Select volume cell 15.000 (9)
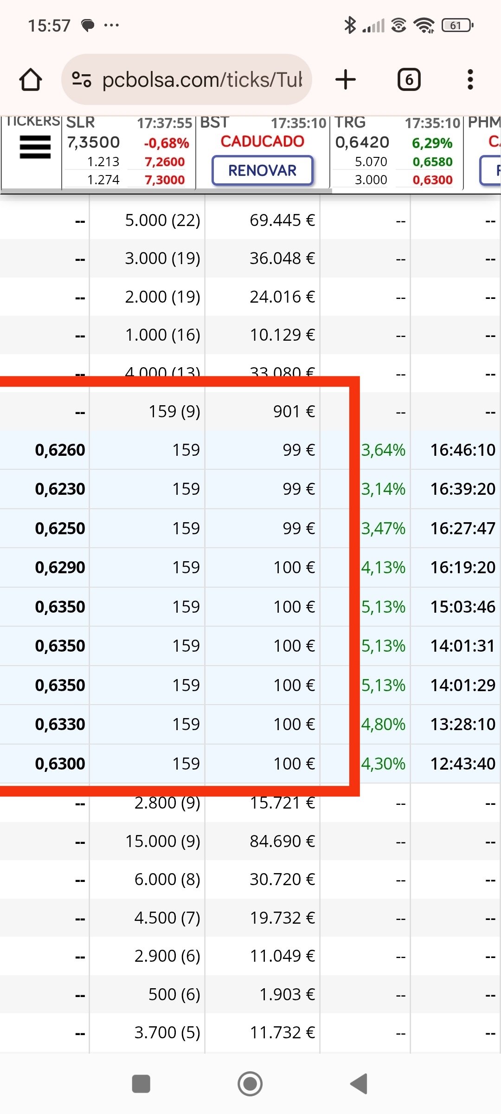 click(x=163, y=841)
